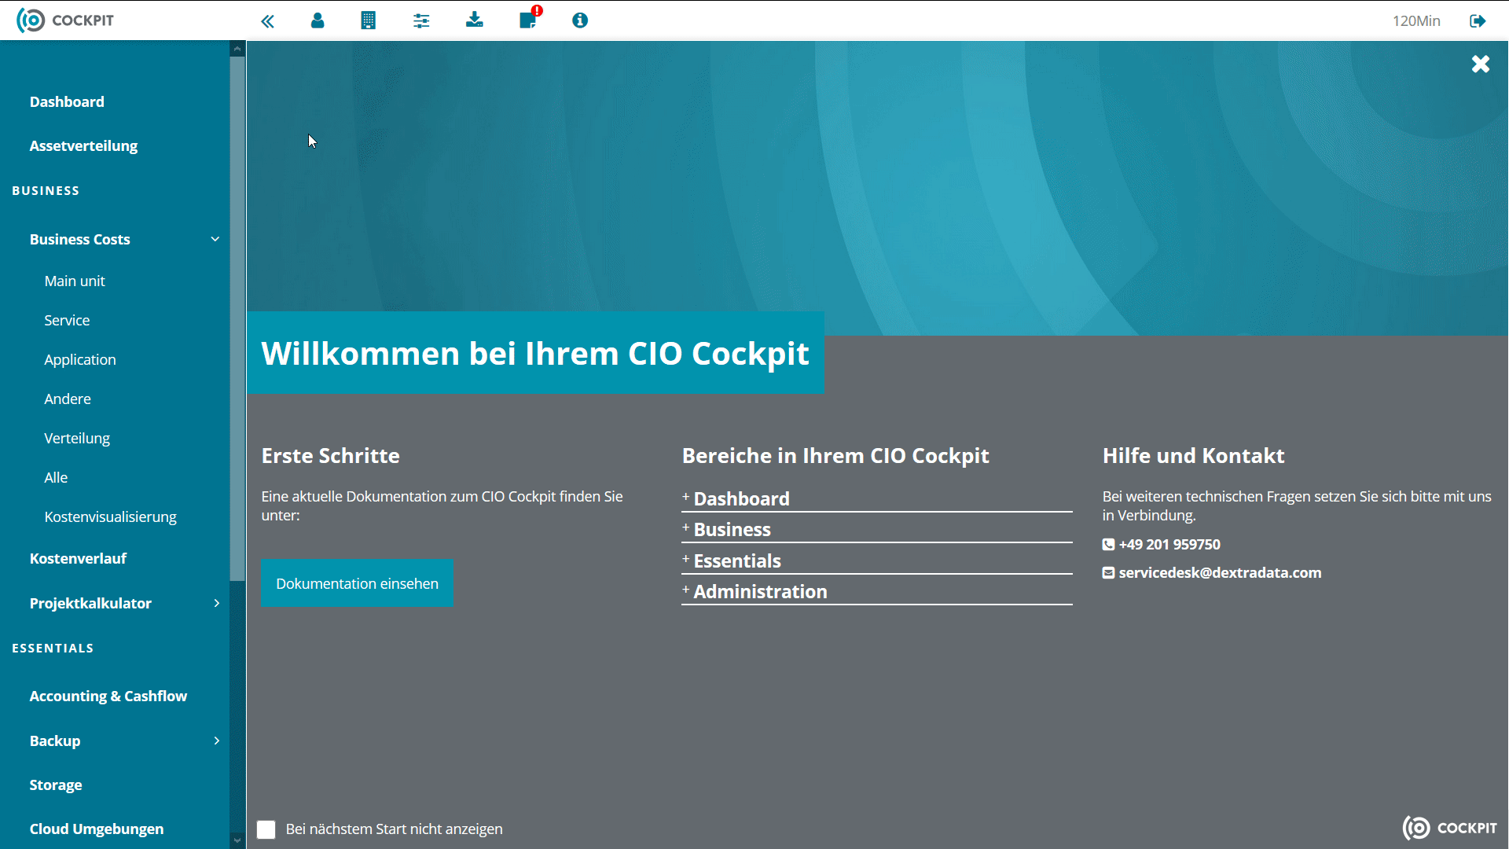
Task: Open the sliders settings icon
Action: (421, 21)
